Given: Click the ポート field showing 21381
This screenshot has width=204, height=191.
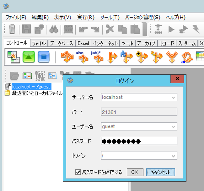Looking at the screenshot, I should (139, 112).
